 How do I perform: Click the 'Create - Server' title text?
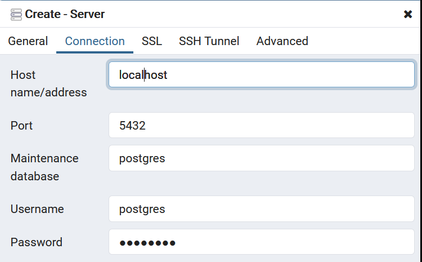pos(65,14)
